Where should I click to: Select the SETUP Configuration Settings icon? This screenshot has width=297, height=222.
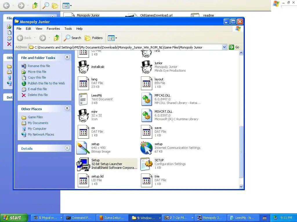[146, 164]
